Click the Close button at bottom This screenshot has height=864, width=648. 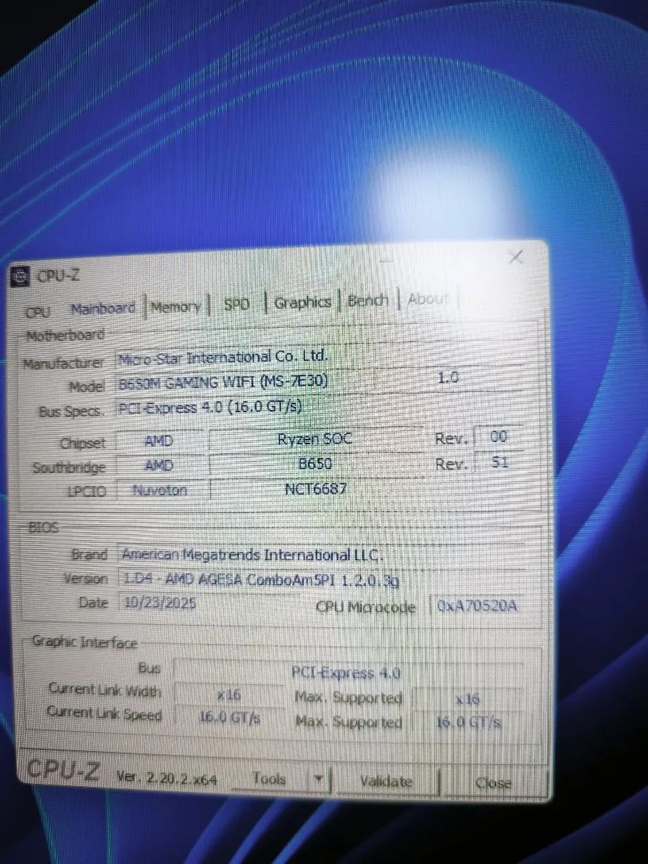click(493, 783)
